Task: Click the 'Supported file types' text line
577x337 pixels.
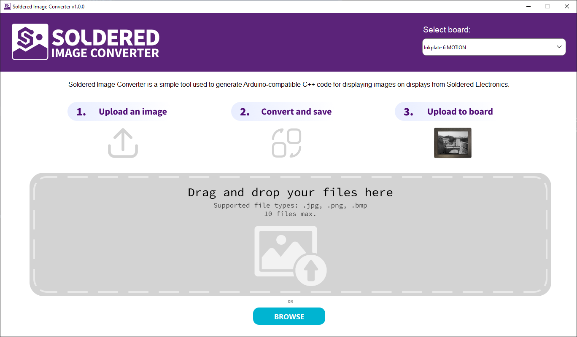Action: coord(290,206)
